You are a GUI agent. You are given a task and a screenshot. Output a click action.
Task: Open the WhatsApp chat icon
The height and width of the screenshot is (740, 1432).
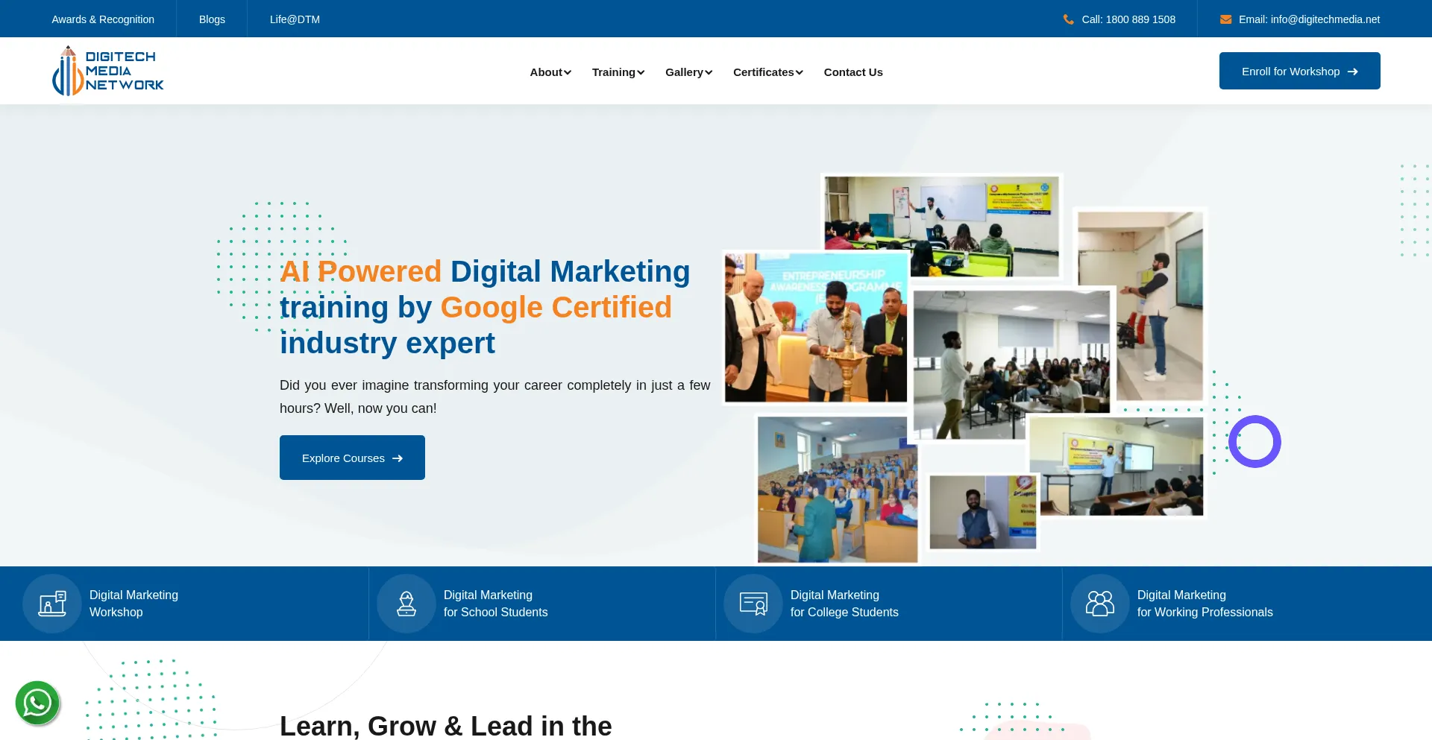point(37,703)
